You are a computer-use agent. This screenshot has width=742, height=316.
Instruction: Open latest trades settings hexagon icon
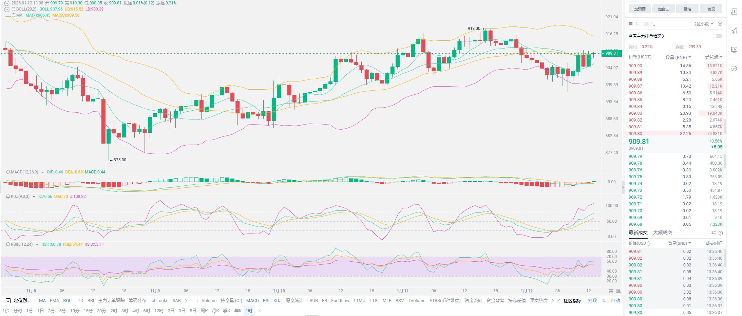click(x=721, y=233)
